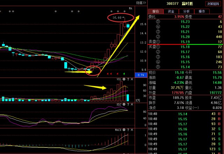Open KDJ indicator settings gear
This screenshot has width=224, height=154.
click(124, 104)
